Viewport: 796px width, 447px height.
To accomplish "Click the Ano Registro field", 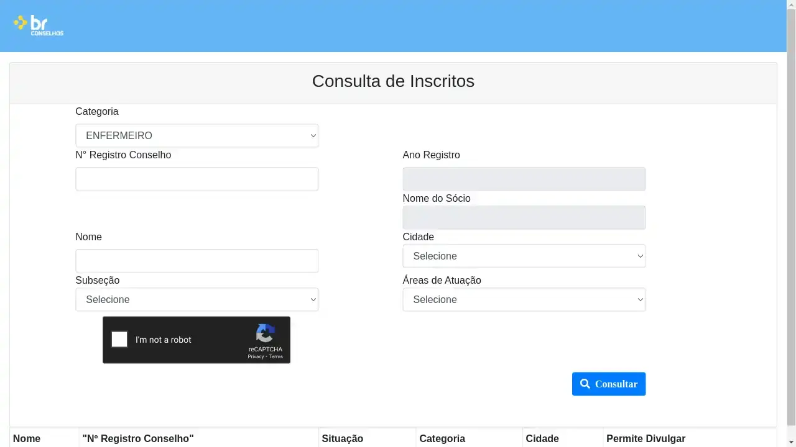I will pos(524,179).
